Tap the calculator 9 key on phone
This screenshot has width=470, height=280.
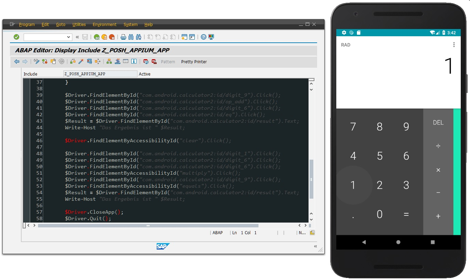[x=406, y=127]
